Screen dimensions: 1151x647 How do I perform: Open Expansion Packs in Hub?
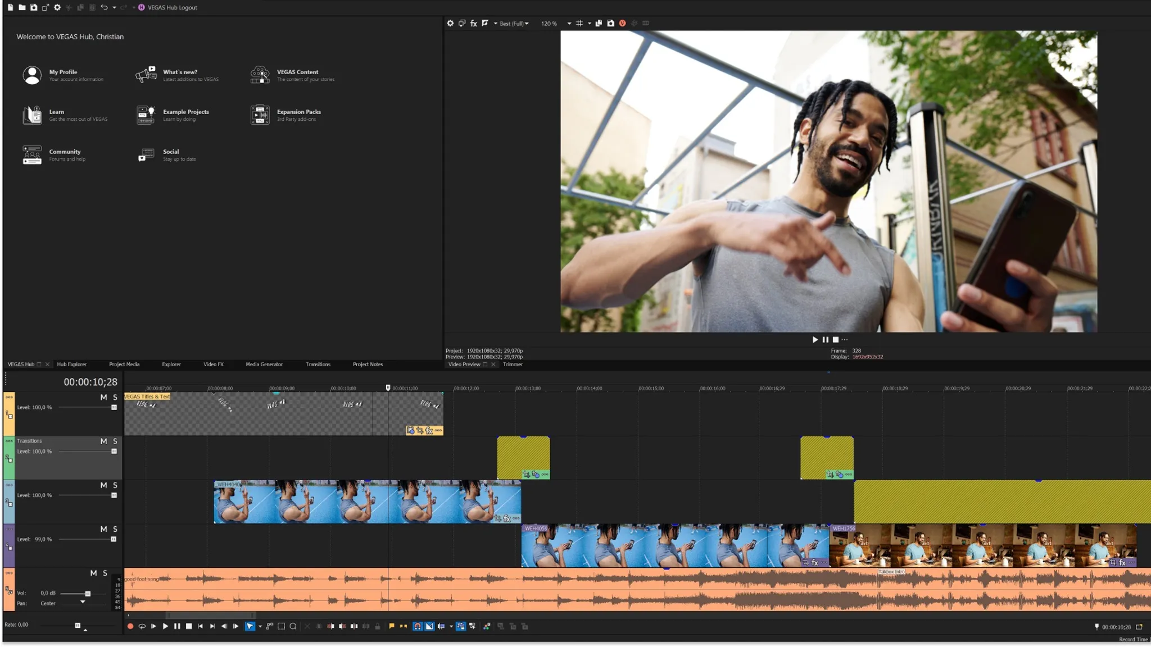286,115
